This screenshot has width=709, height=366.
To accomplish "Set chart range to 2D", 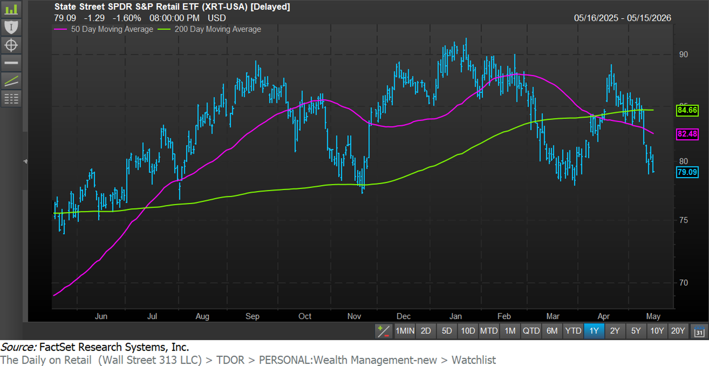I will (x=426, y=331).
